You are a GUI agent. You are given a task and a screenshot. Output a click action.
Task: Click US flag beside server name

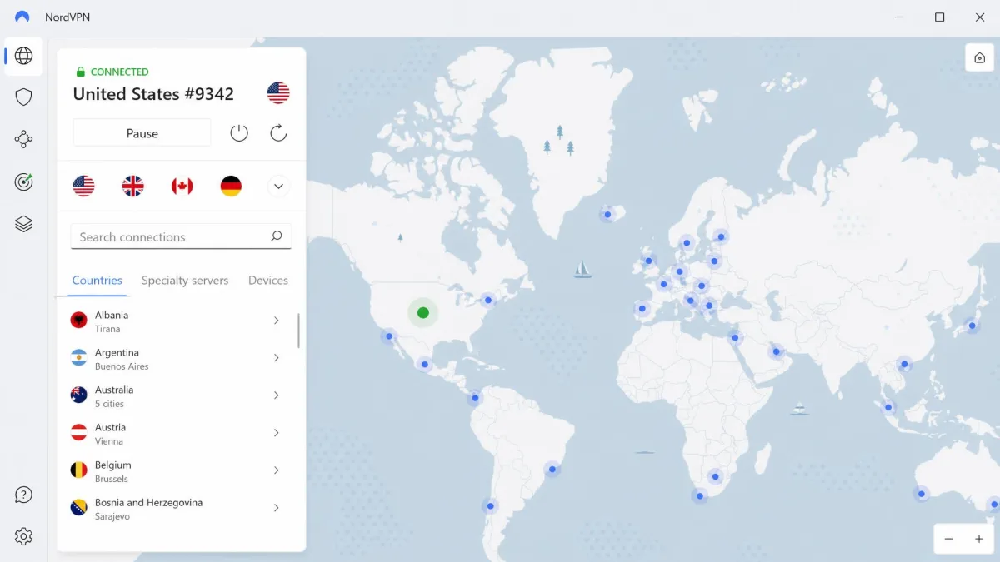pos(278,93)
